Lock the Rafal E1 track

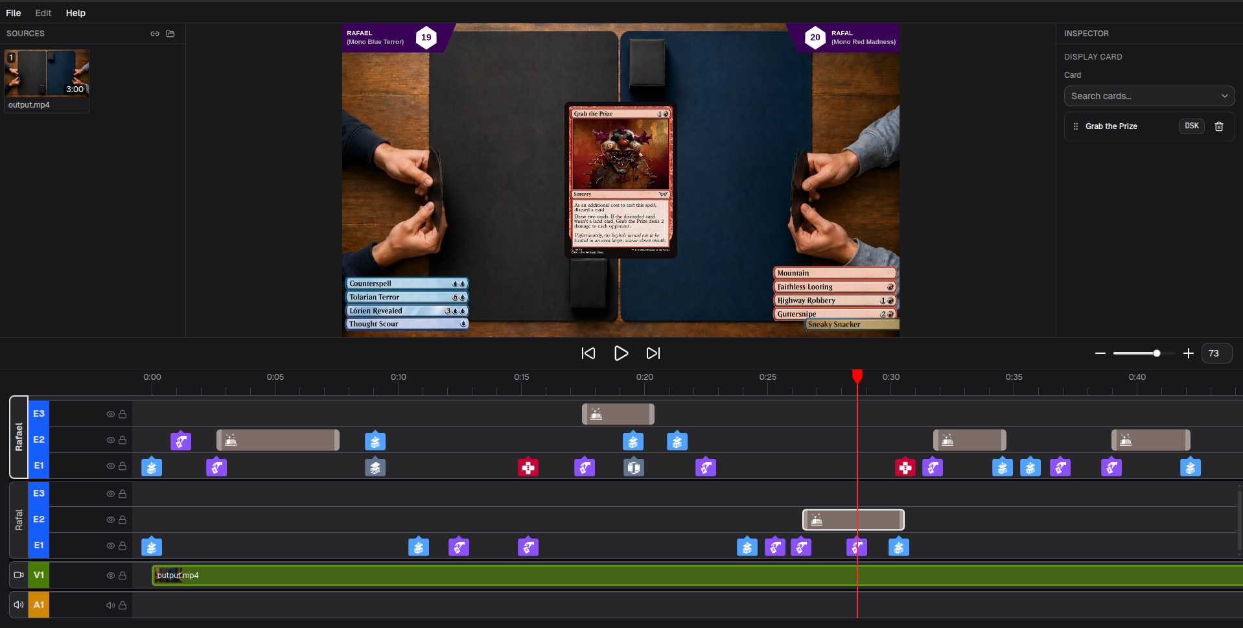click(x=122, y=546)
